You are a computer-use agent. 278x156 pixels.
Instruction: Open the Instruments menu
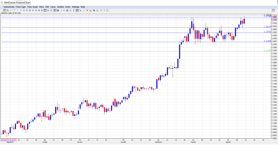coord(9,7)
